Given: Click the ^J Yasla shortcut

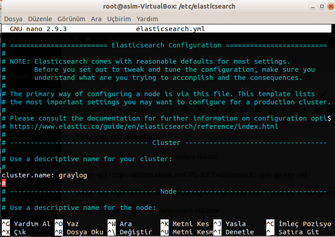Looking at the screenshot, I should [x=230, y=224].
